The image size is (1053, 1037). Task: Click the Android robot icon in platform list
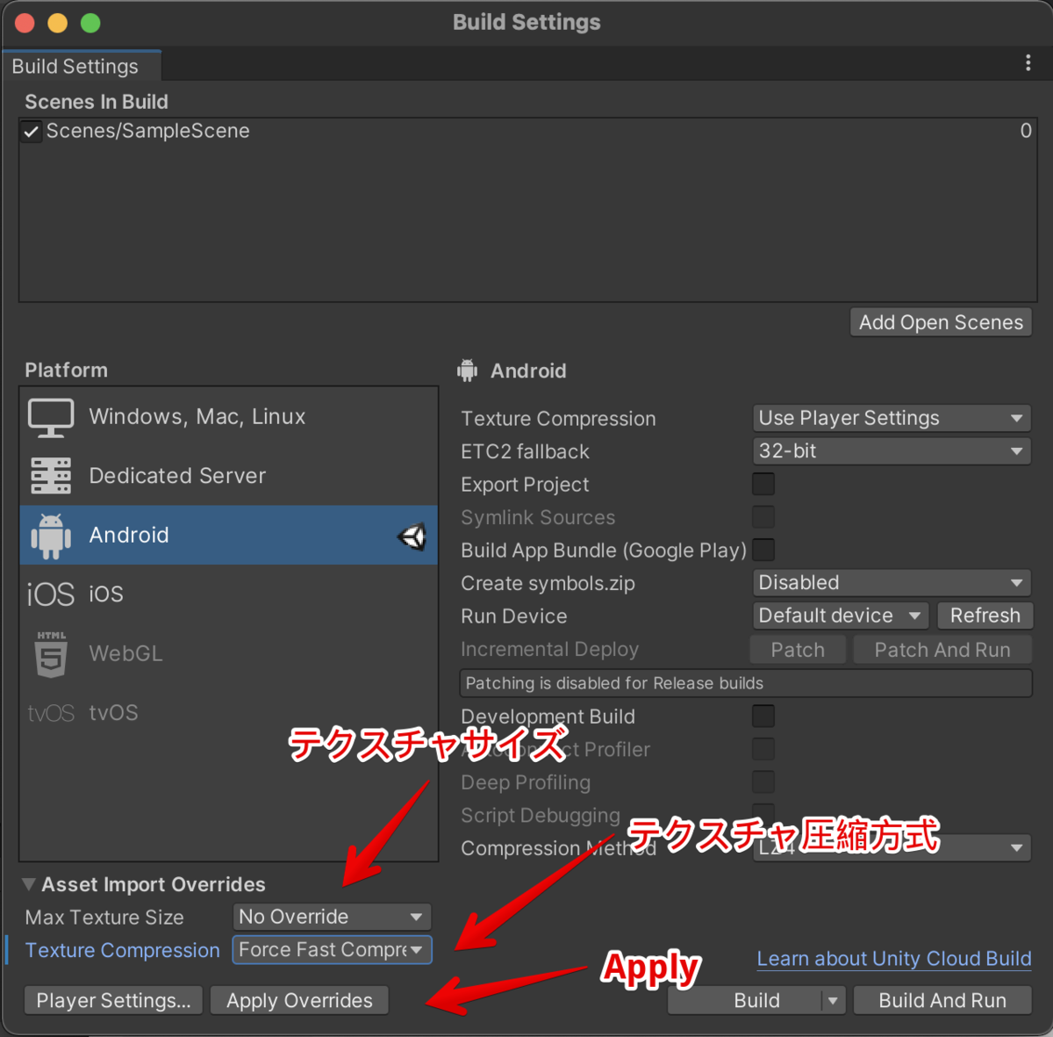tap(51, 536)
